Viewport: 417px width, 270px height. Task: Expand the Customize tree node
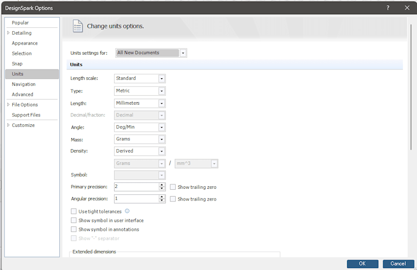tap(8, 125)
